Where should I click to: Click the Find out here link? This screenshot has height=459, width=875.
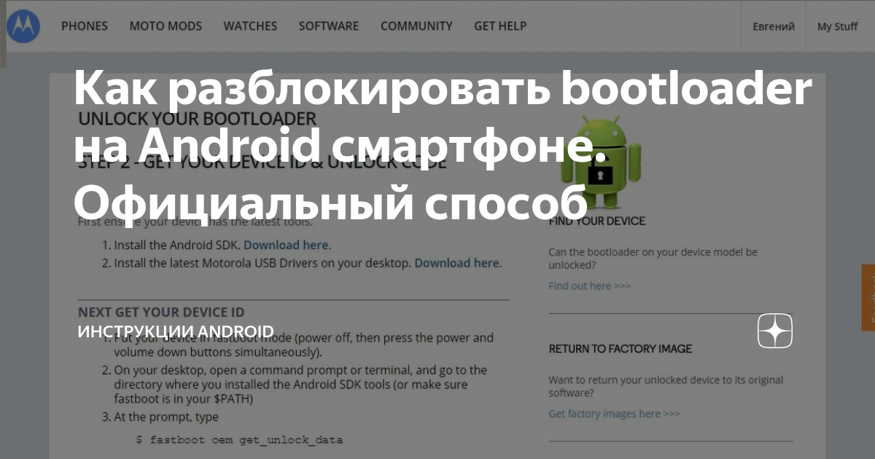point(590,286)
